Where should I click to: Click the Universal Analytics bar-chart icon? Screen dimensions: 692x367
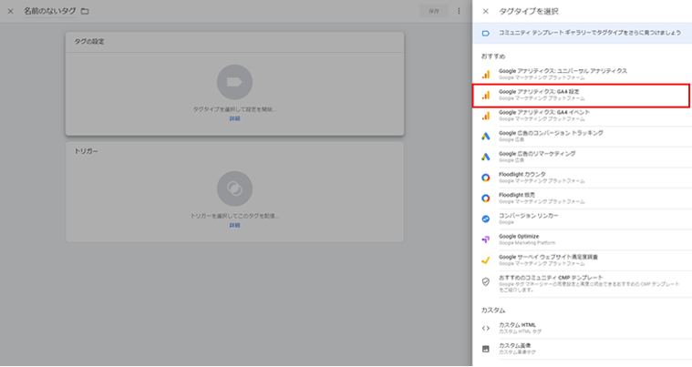[485, 75]
